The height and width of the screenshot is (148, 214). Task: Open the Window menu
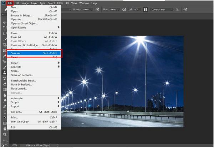(x=84, y=3)
